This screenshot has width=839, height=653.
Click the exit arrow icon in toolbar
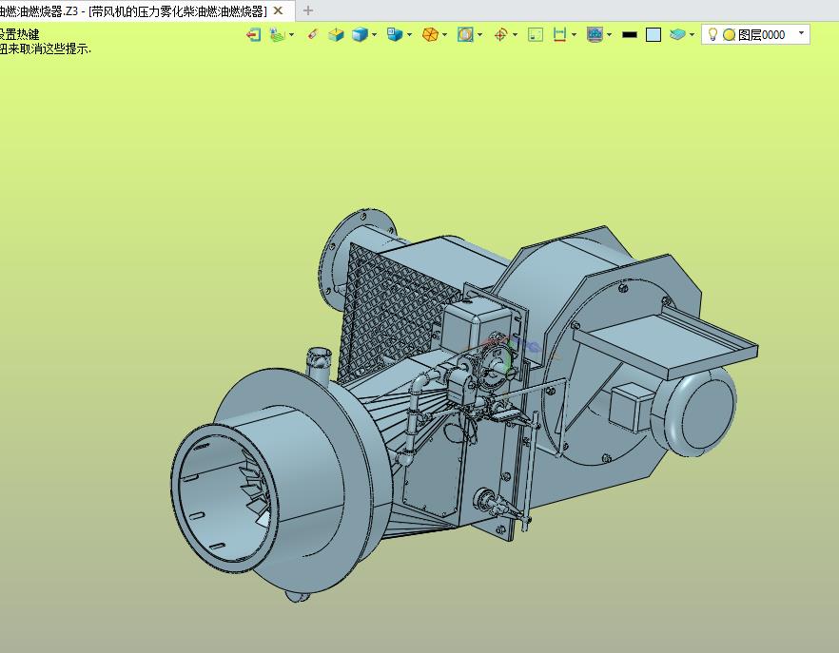click(253, 35)
